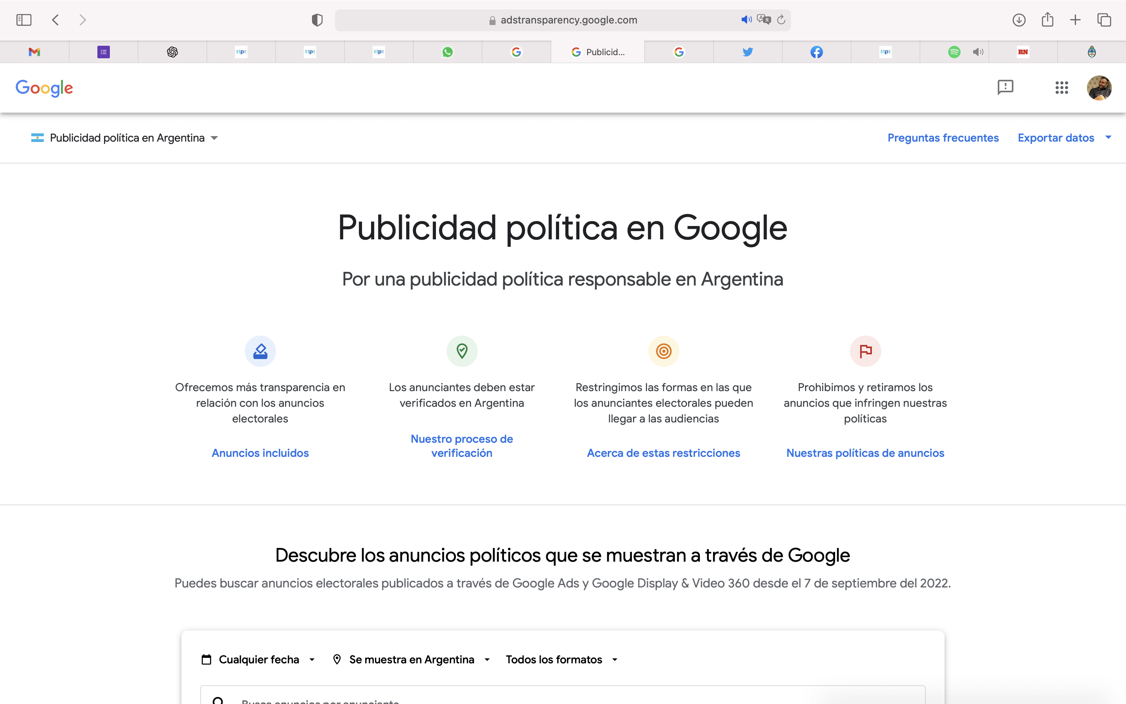Open the Cualquier fecha date dropdown
This screenshot has height=704, width=1126.
pos(259,659)
